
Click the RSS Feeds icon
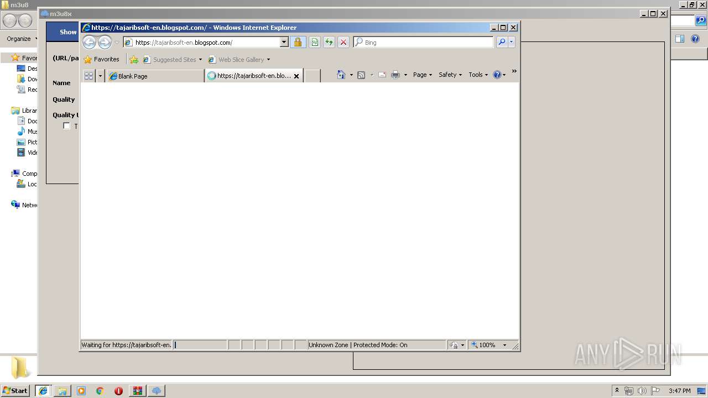(361, 75)
